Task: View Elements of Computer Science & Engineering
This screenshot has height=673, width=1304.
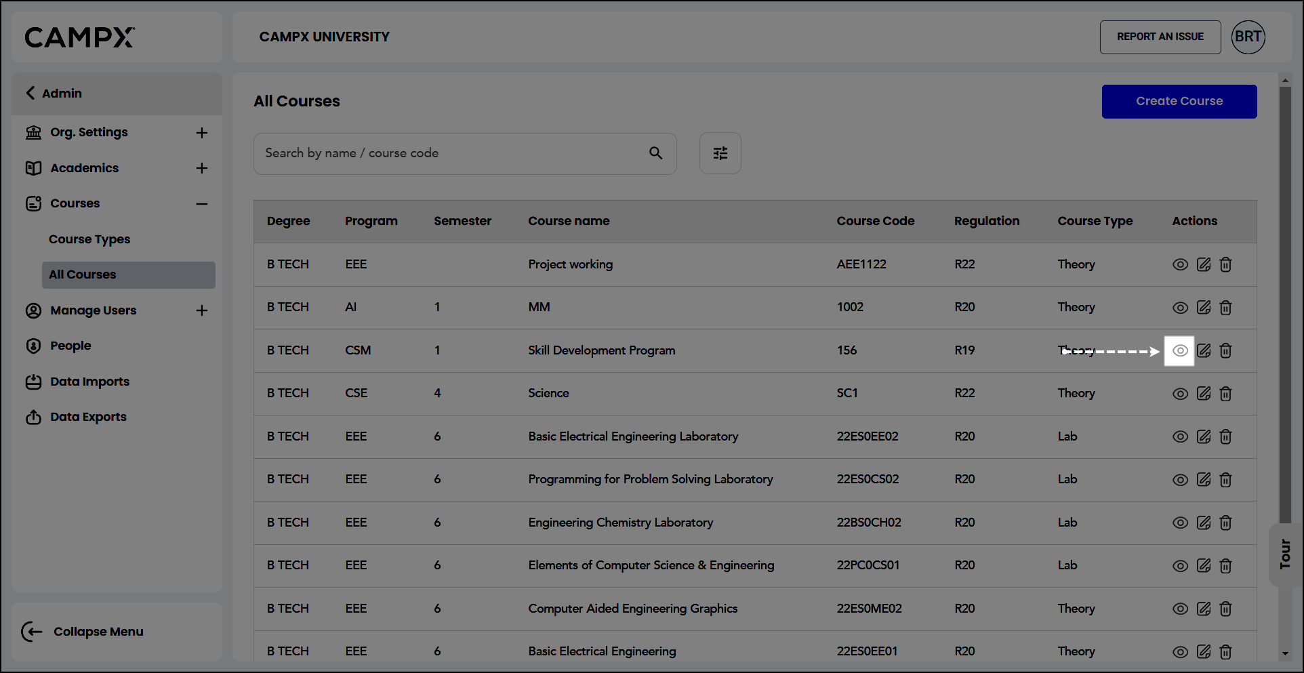Action: pos(1180,566)
